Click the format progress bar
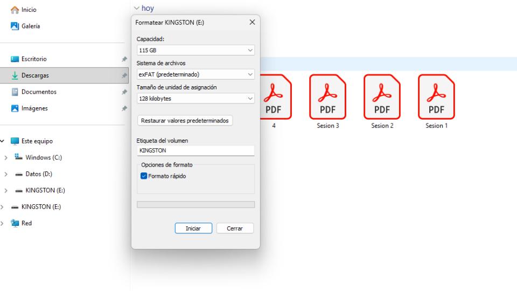517x291 pixels. [195, 205]
